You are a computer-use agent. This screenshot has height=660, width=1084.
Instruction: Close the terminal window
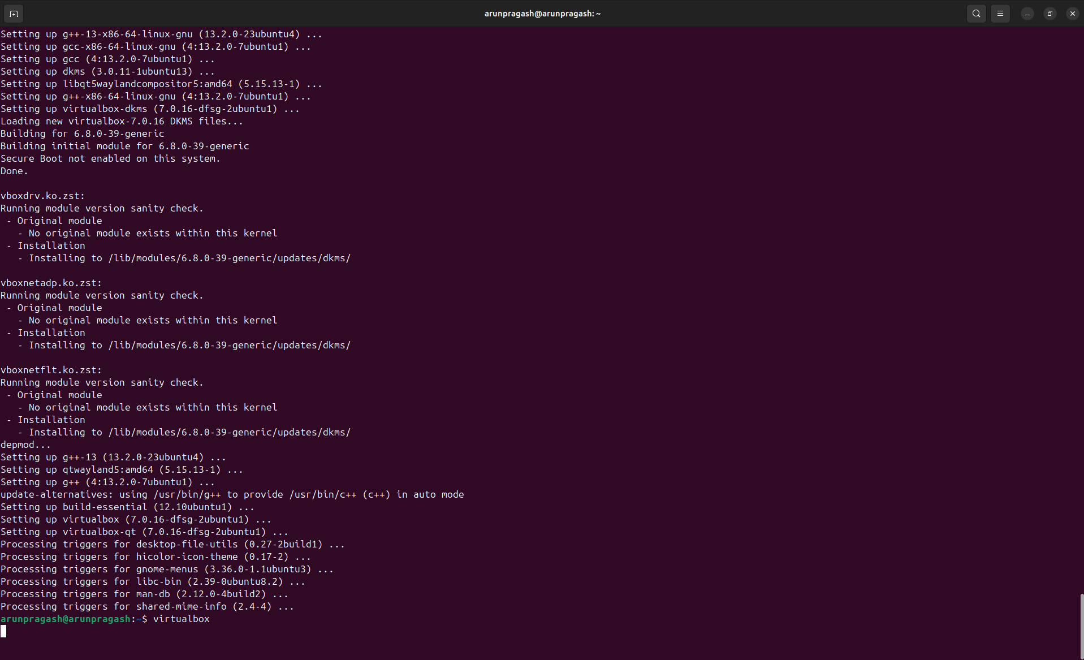(1072, 14)
